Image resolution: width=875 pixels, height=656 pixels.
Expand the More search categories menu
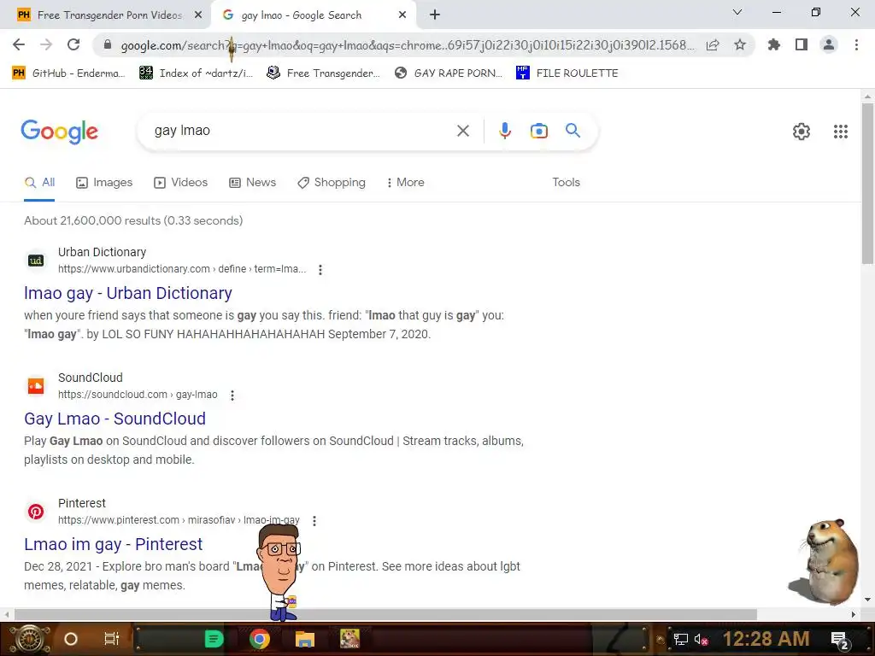[405, 183]
